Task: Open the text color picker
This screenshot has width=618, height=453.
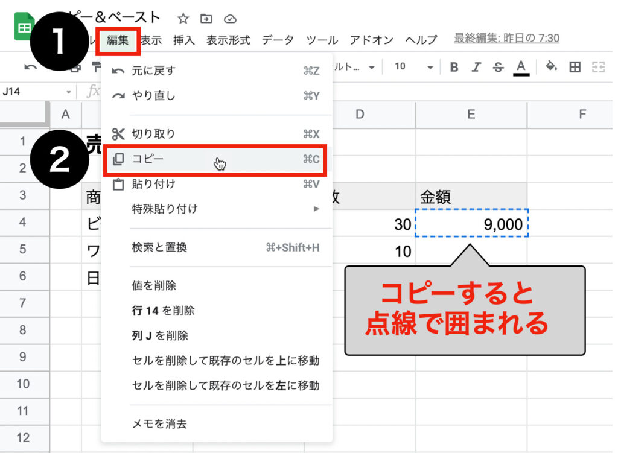Action: pyautogui.click(x=521, y=68)
